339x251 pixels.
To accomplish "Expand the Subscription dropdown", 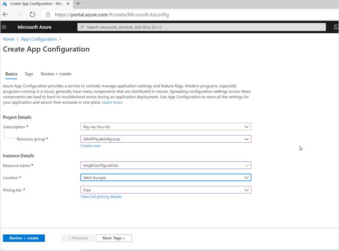I will coord(246,127).
